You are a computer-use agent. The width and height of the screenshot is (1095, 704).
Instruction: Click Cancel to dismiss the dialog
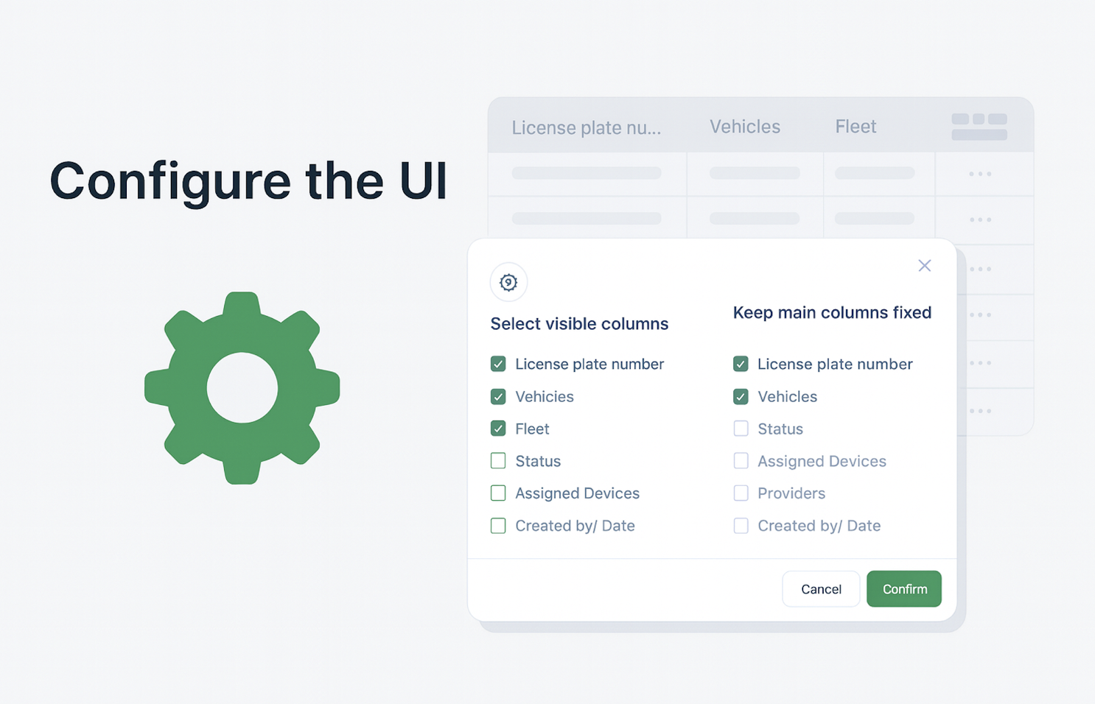[x=821, y=588]
